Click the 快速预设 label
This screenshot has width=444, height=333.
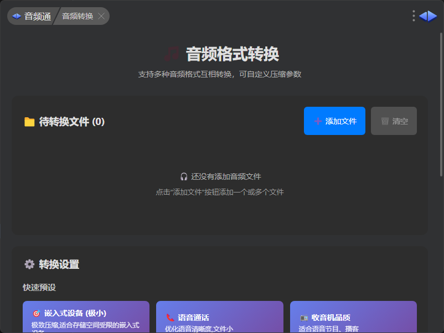click(x=39, y=288)
